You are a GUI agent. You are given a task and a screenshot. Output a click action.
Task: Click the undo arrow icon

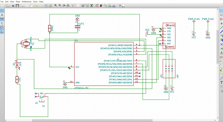tap(36, 6)
